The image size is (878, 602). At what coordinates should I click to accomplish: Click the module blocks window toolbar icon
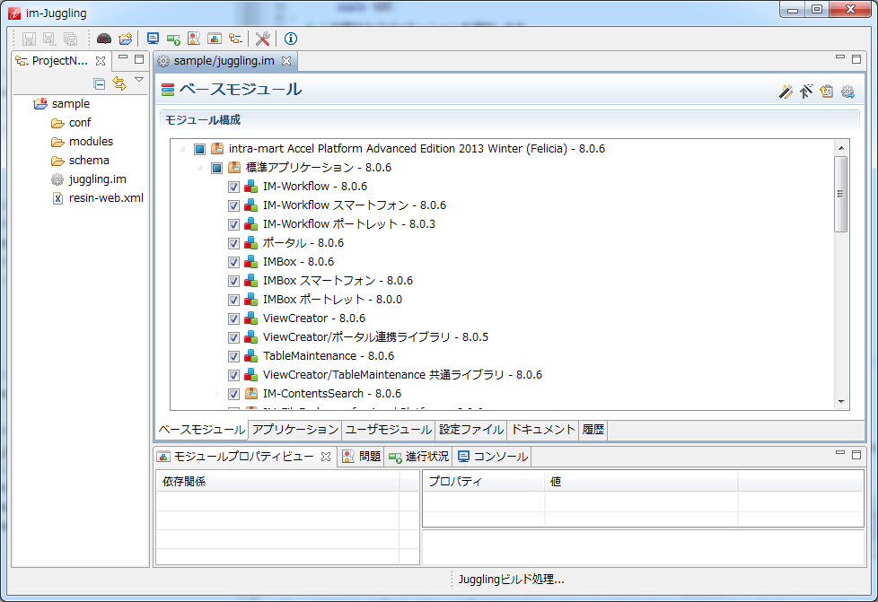point(215,39)
